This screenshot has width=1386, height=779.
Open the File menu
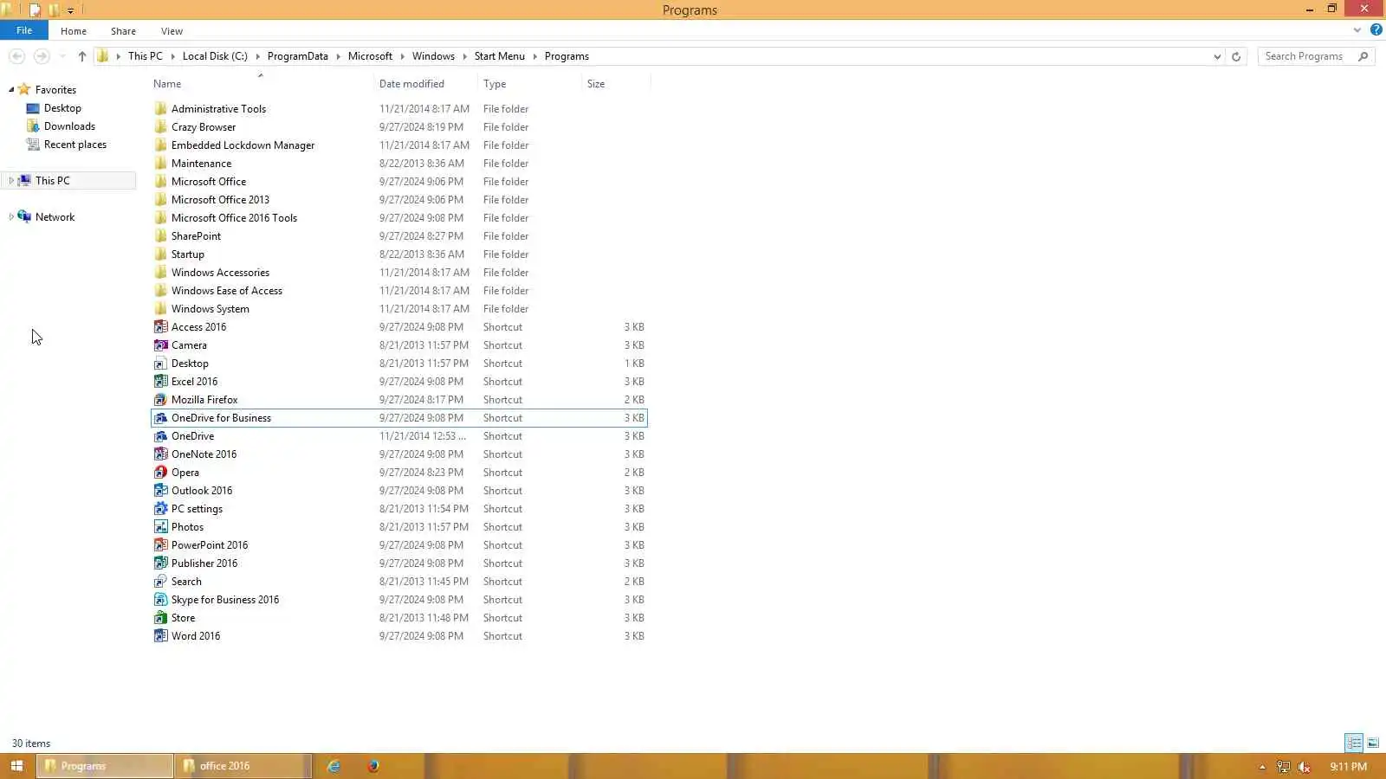tap(24, 30)
